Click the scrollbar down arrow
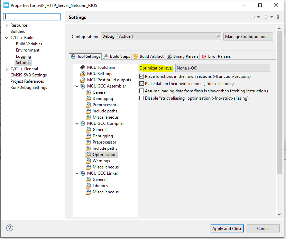 tap(279, 214)
